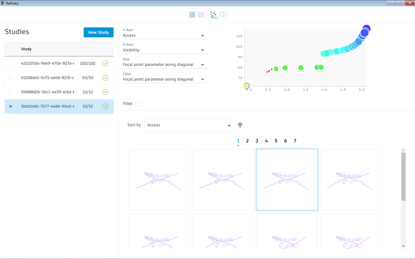Open the highlighted third design thumbnail
The width and height of the screenshot is (415, 259).
pyautogui.click(x=287, y=180)
